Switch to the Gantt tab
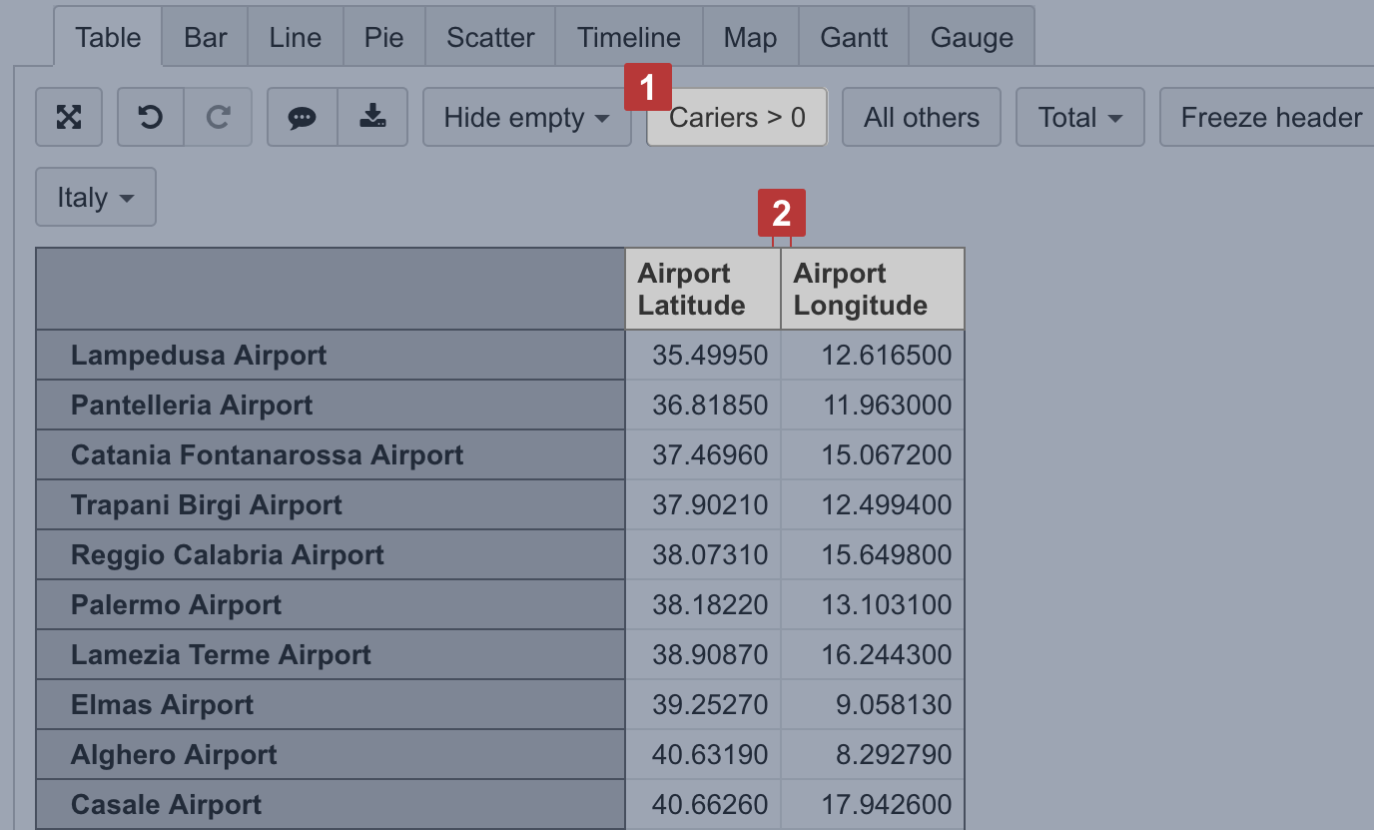The height and width of the screenshot is (830, 1374). tap(854, 38)
